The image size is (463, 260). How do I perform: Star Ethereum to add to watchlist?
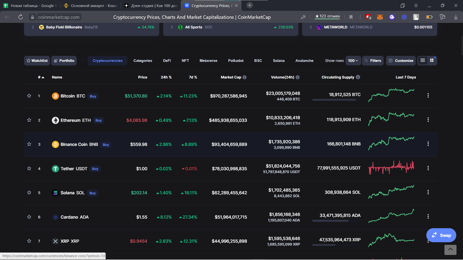[29, 120]
